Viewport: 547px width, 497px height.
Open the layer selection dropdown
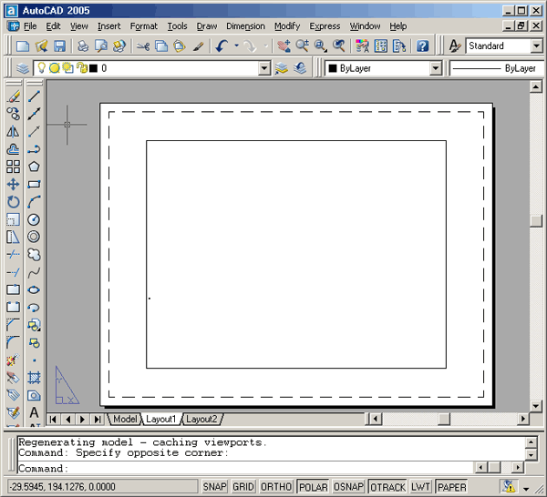point(264,68)
